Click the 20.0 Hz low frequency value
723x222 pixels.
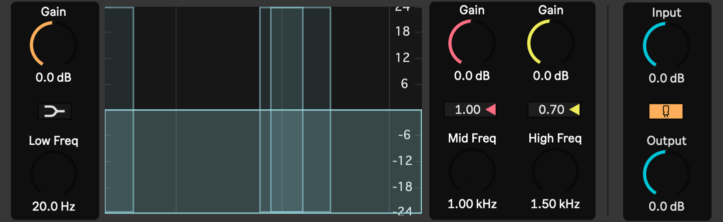pyautogui.click(x=54, y=206)
